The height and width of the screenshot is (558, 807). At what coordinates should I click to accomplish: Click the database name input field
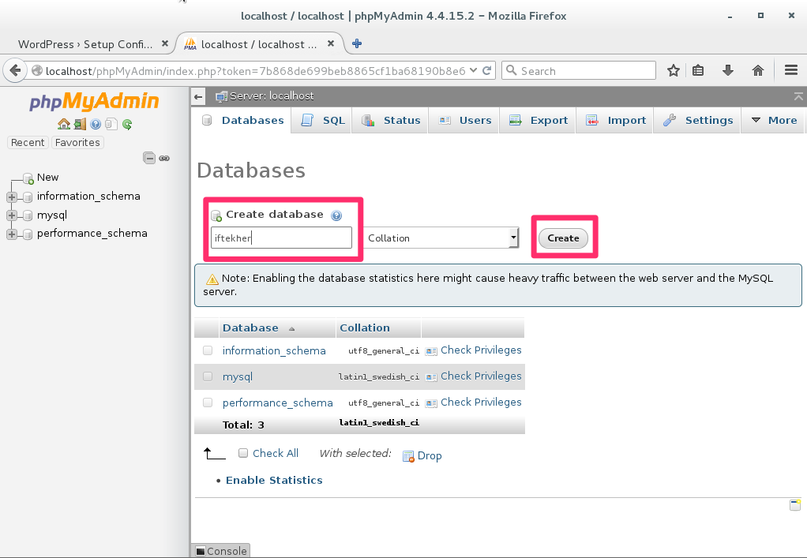tap(281, 238)
